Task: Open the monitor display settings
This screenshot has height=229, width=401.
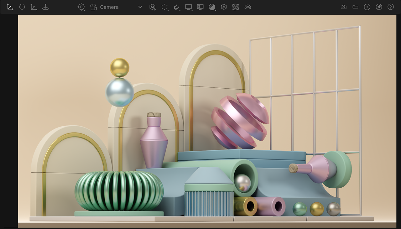Action: 188,7
